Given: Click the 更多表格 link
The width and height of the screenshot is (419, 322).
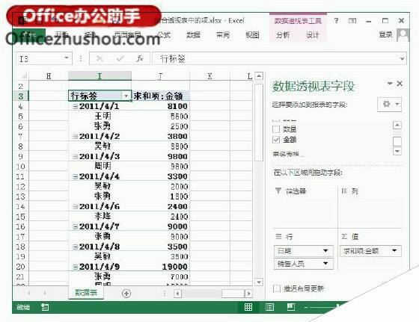Looking at the screenshot, I should point(288,154).
